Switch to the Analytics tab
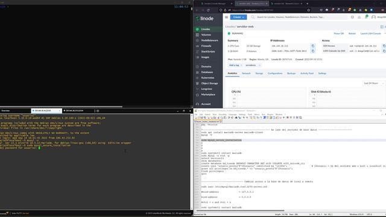This screenshot has height=217, width=386. coord(232,74)
